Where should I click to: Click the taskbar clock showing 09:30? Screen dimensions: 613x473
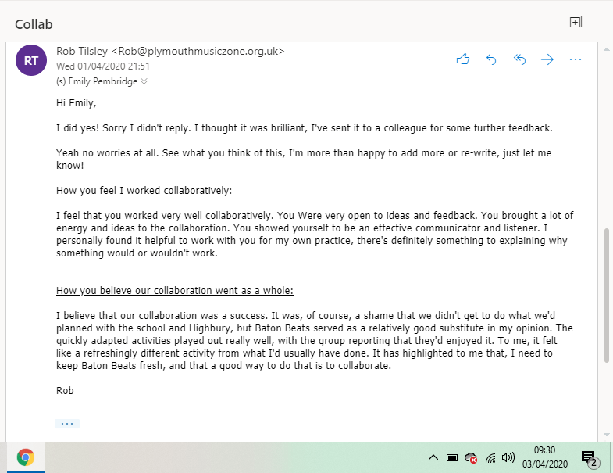point(544,457)
